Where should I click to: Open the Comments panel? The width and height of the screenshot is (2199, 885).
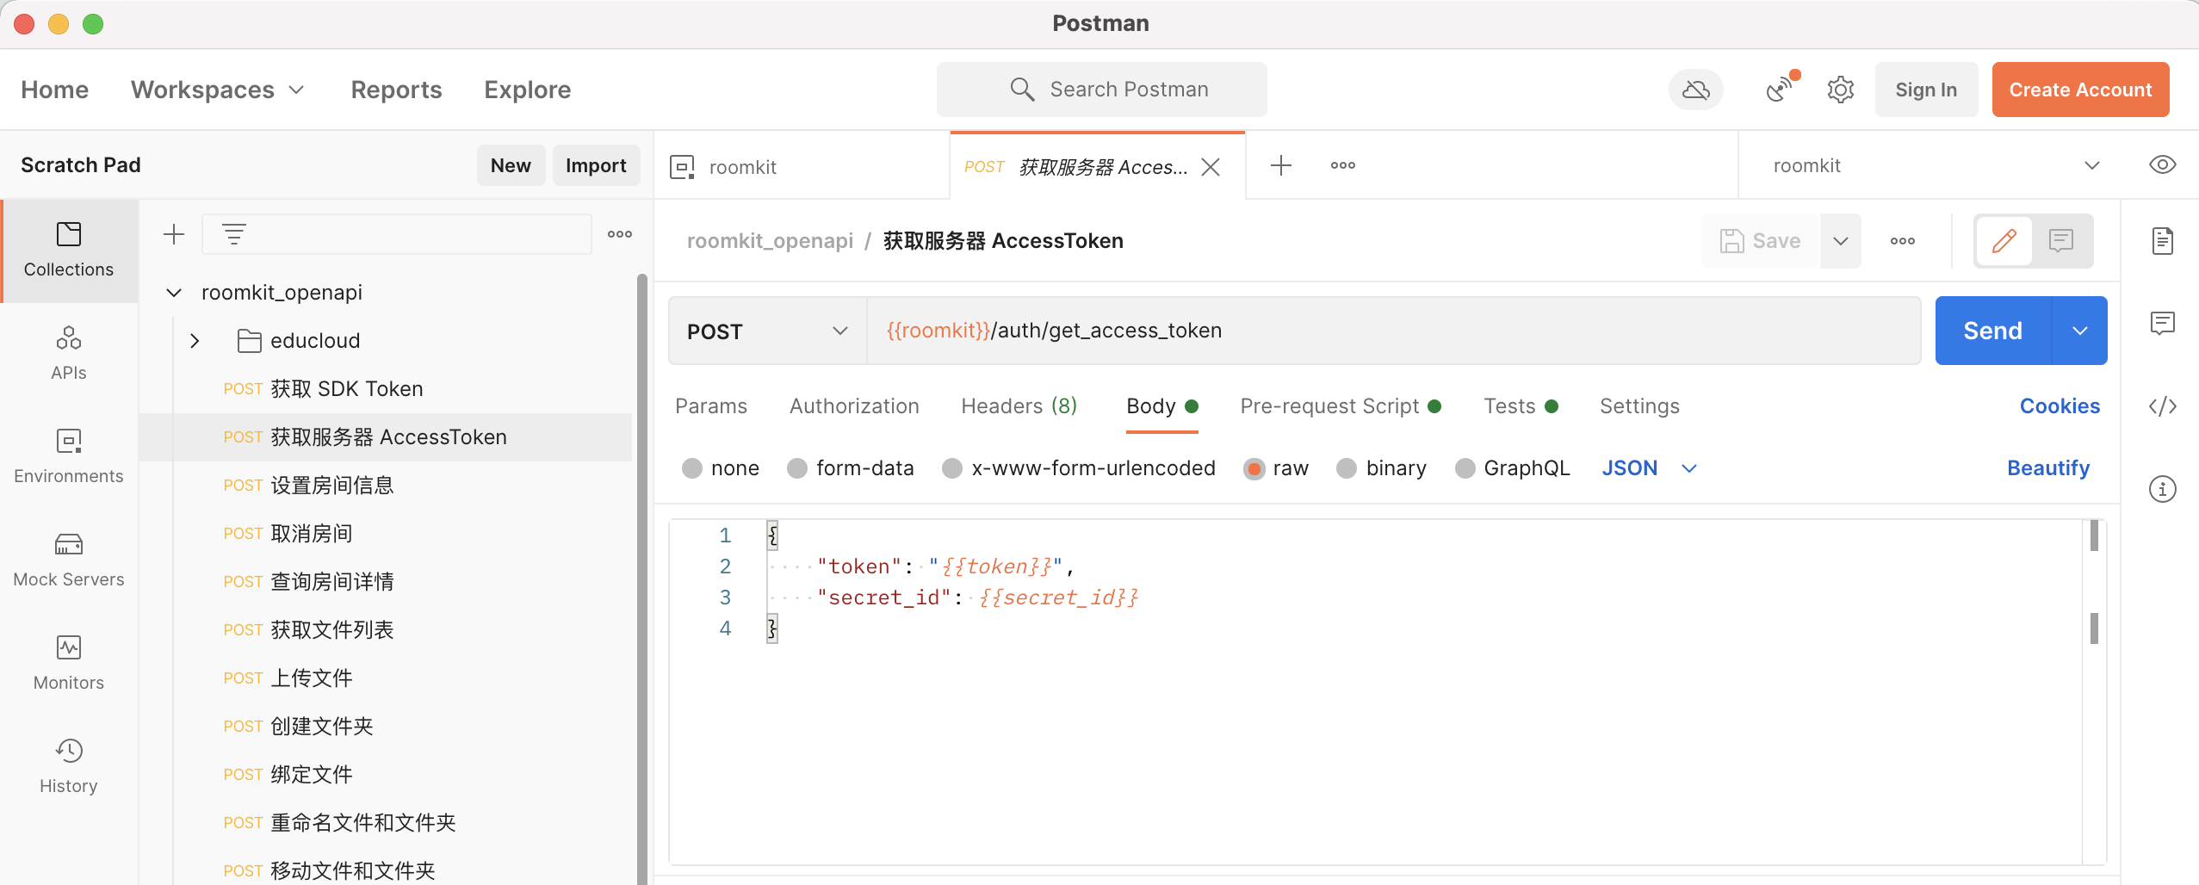point(2164,323)
